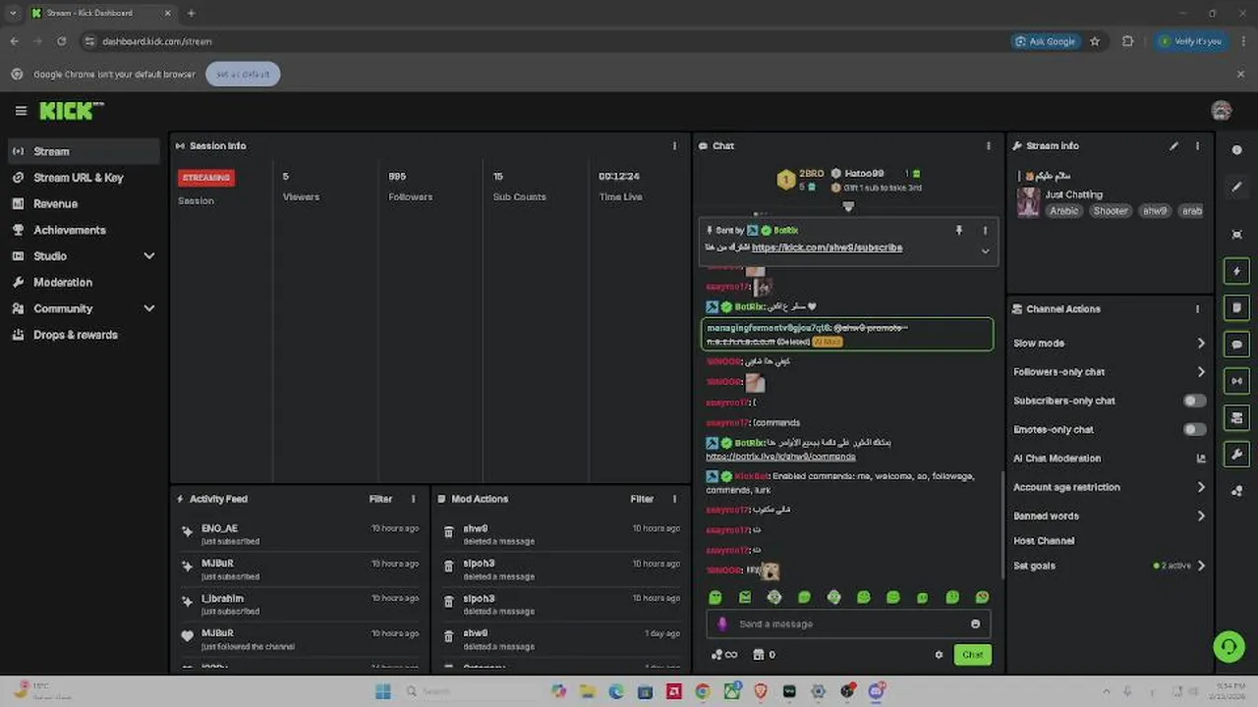
Task: Click subscribe icon next to ENG_AE
Action: click(187, 532)
